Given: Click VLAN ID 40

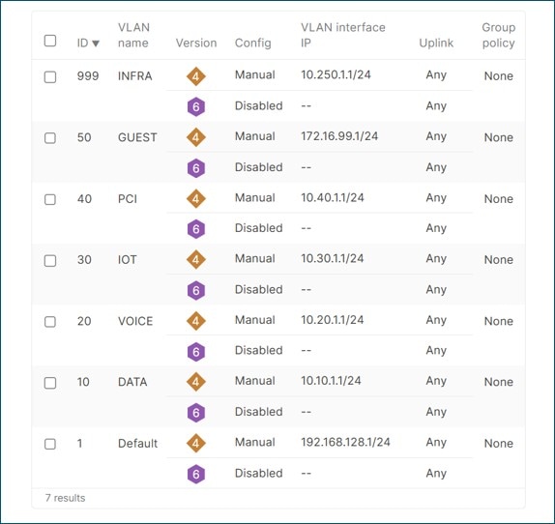Looking at the screenshot, I should 84,199.
